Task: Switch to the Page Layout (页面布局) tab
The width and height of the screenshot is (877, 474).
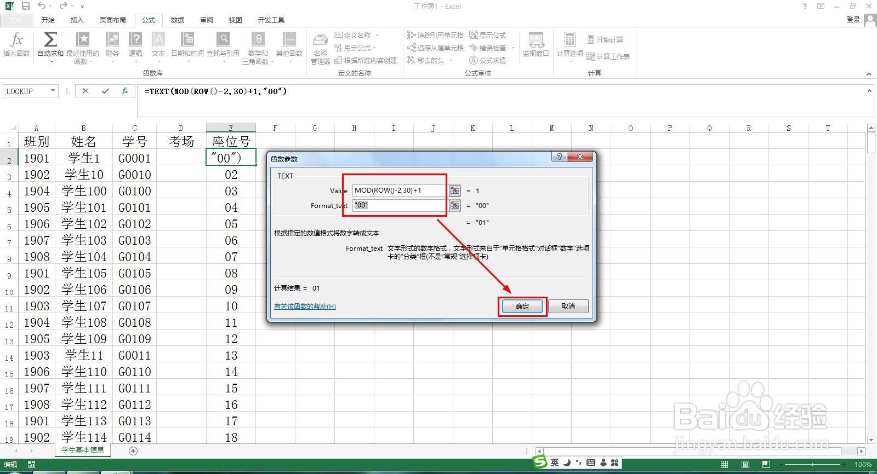Action: click(x=112, y=20)
